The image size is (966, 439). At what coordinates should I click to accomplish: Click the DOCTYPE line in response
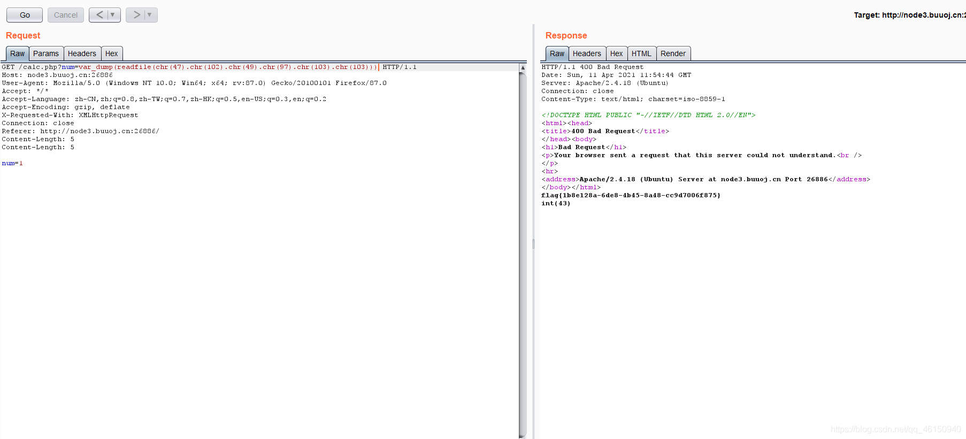(x=648, y=115)
